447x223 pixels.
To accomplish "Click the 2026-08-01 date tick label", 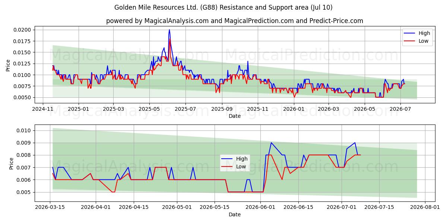I will 425,207.
